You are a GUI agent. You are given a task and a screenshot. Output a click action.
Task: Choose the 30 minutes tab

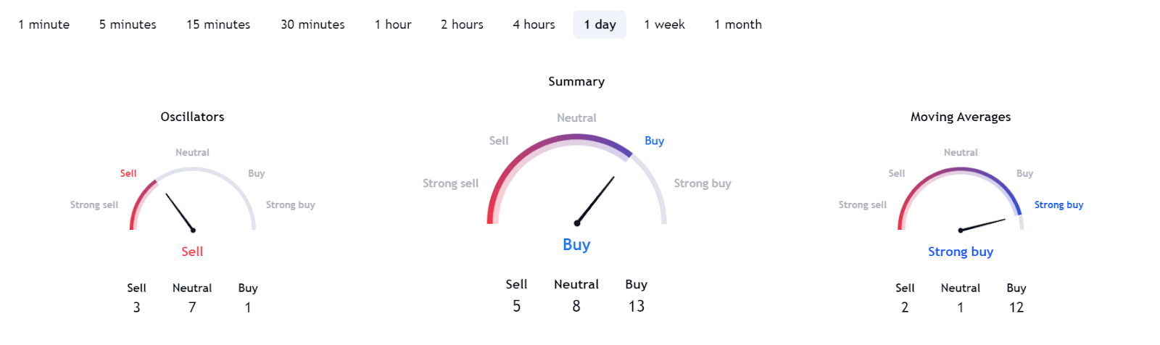click(312, 25)
